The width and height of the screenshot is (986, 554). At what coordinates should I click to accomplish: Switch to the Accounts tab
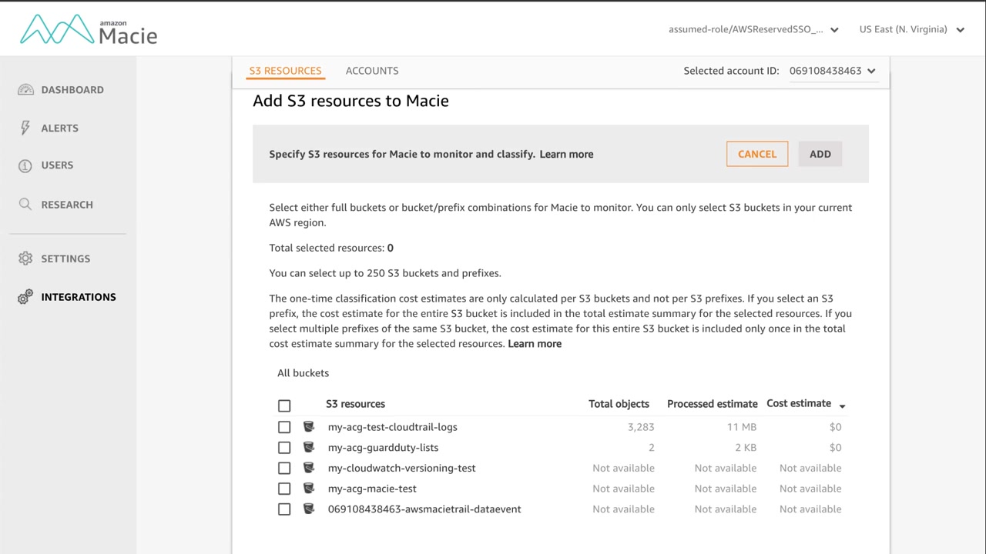point(372,71)
